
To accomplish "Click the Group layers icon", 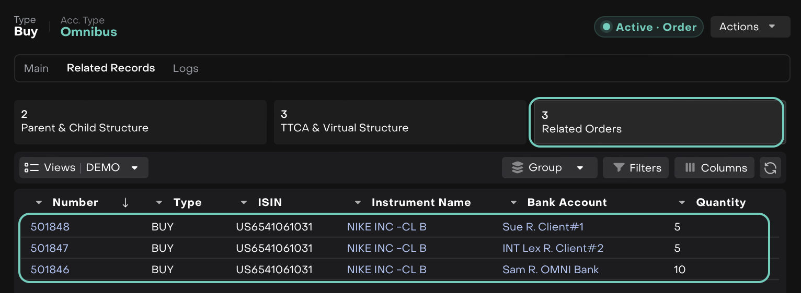I will (517, 168).
